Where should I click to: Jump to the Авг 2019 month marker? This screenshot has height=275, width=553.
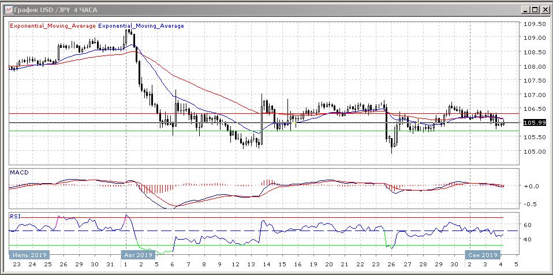point(137,255)
